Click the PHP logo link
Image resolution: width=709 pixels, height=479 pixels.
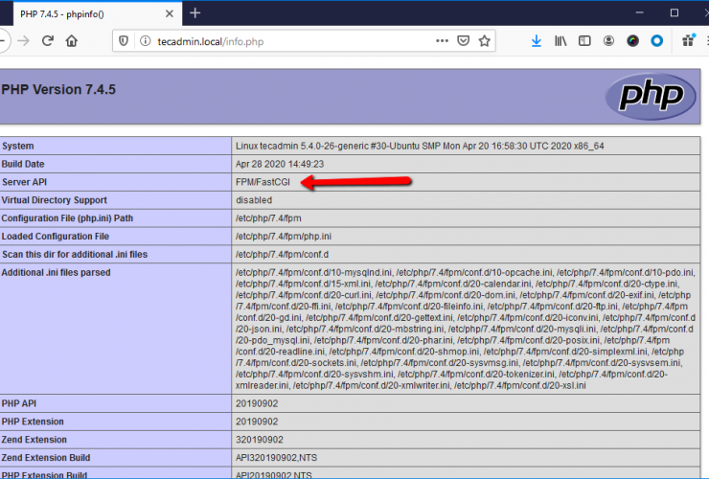pos(643,95)
